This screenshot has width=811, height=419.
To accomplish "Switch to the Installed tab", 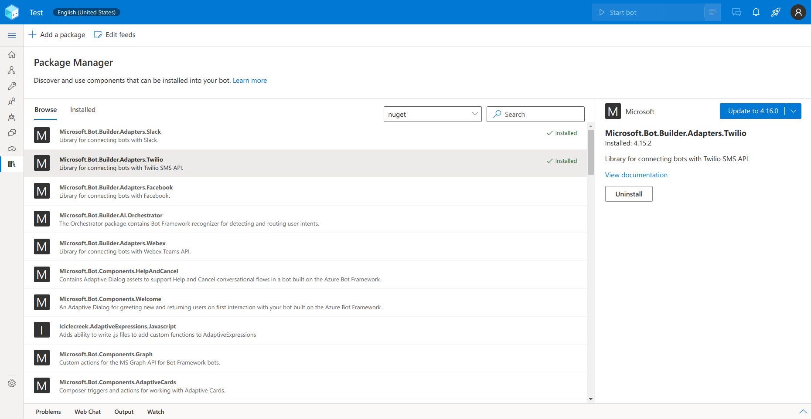I will 83,110.
